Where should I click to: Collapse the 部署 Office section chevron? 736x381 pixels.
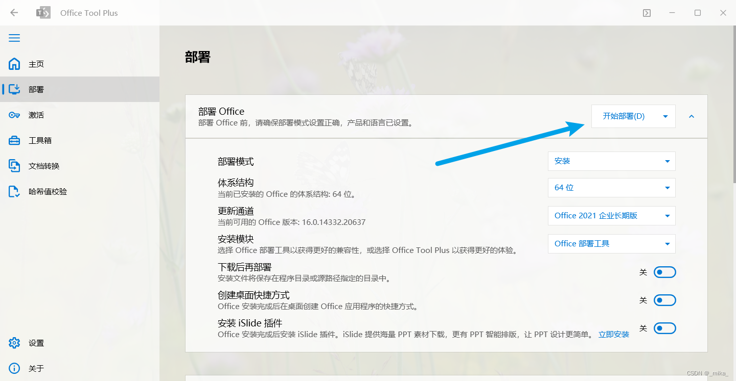tap(692, 116)
